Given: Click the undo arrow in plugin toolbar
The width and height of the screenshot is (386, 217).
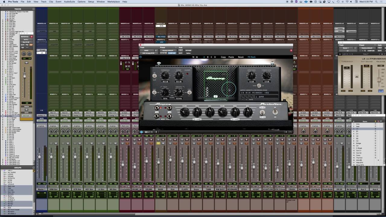Looking at the screenshot, I should pos(193,57).
